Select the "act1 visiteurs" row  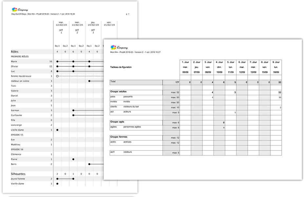[x=196, y=153]
